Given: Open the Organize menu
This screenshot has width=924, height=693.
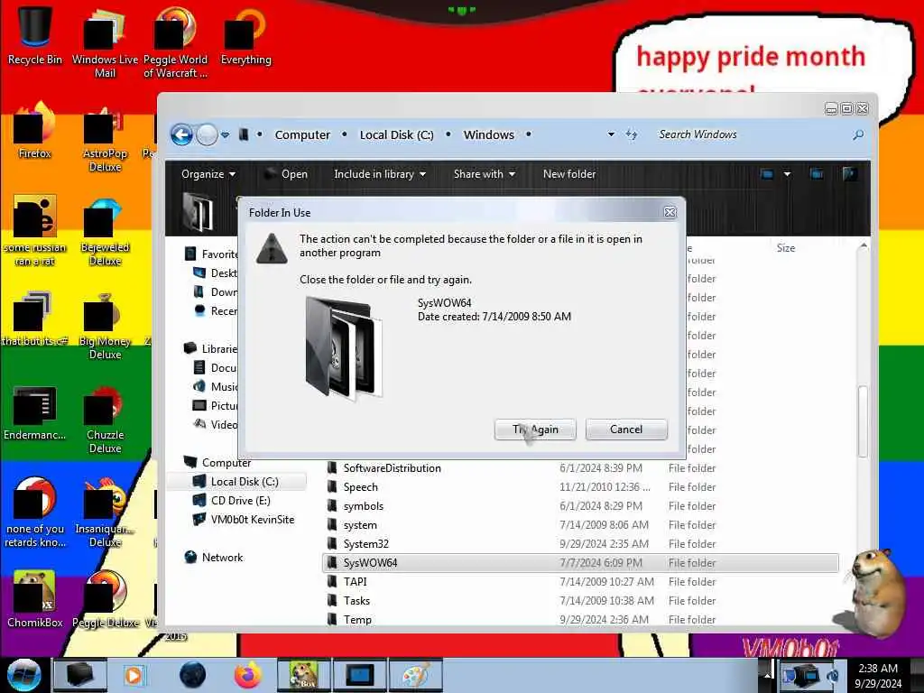Looking at the screenshot, I should coord(208,174).
